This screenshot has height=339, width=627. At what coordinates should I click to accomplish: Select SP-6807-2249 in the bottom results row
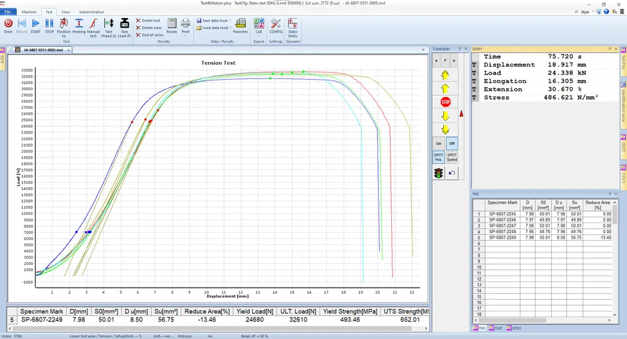pyautogui.click(x=41, y=320)
